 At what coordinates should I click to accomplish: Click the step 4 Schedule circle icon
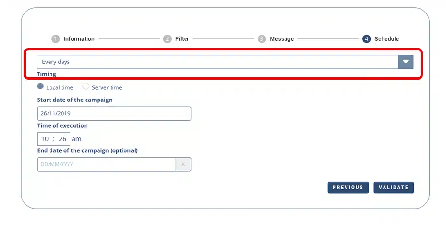[367, 39]
